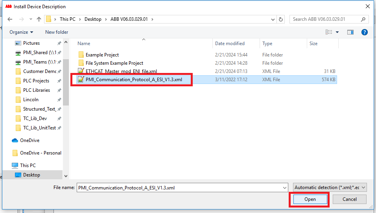The width and height of the screenshot is (376, 213).
Task: Select PLC Projects in the sidebar
Action: [36, 81]
